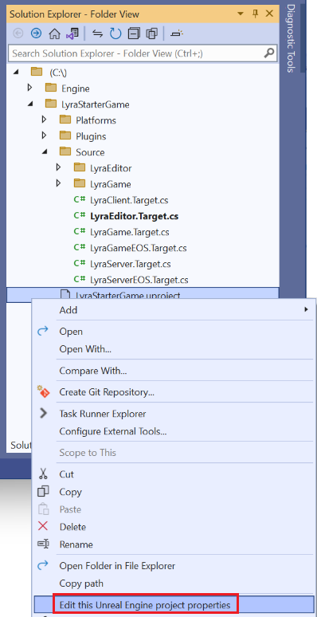Select LyraServerEOS.Target.cs file
Viewport: 317px width, 617px height.
(x=139, y=280)
